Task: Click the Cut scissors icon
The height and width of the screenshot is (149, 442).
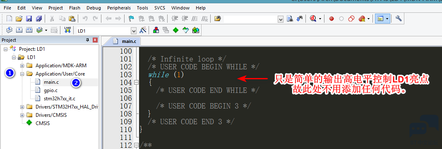Action: point(52,19)
